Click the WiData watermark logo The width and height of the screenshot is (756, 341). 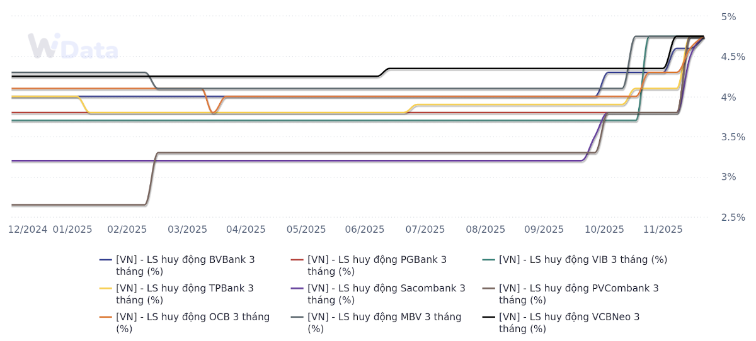click(x=73, y=47)
